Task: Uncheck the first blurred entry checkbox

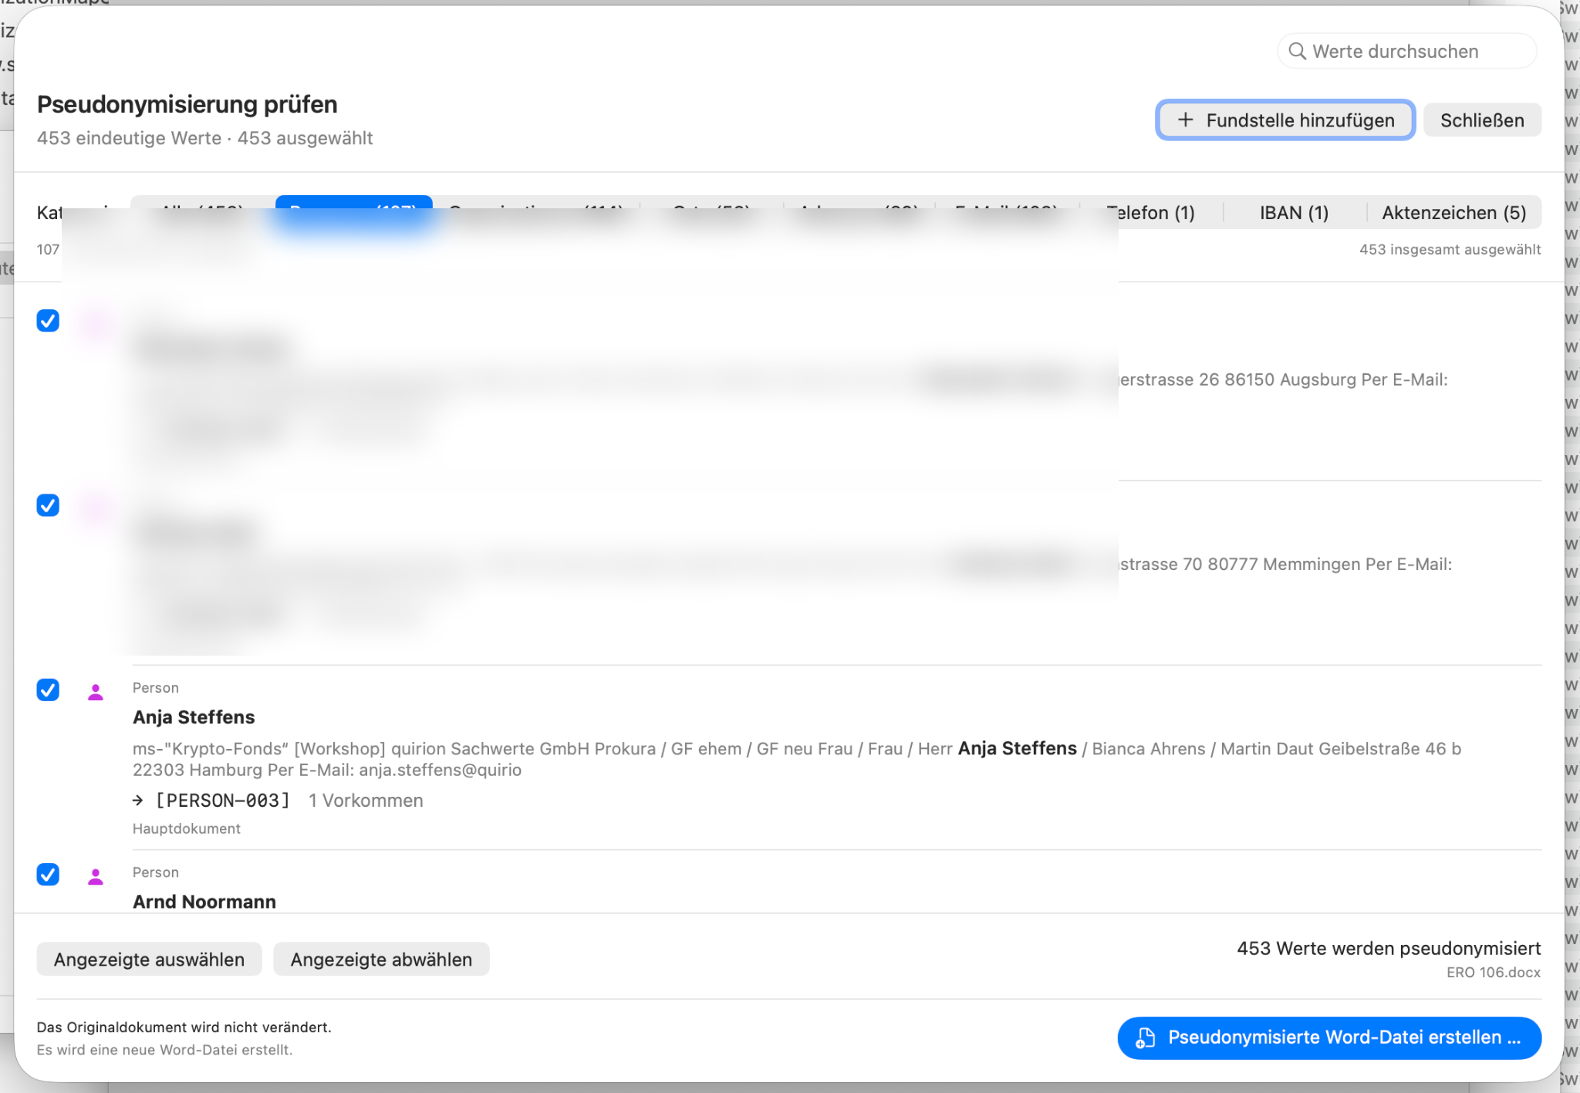Action: [48, 320]
